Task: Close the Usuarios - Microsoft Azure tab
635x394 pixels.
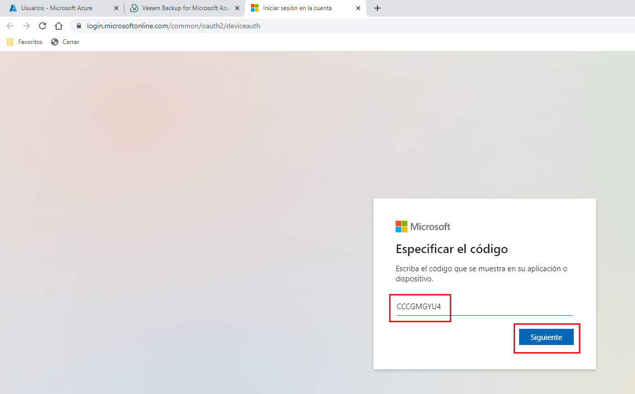Action: pos(116,8)
